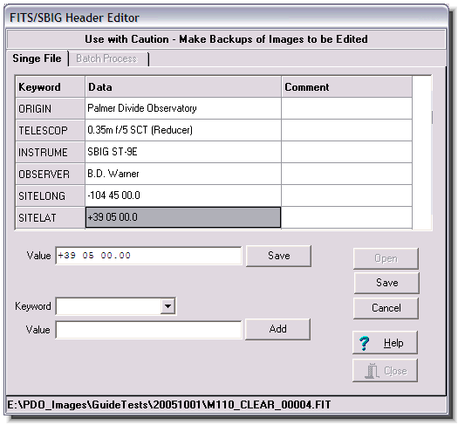This screenshot has height=425, width=458.
Task: Click the file path in the status bar
Action: pos(169,405)
